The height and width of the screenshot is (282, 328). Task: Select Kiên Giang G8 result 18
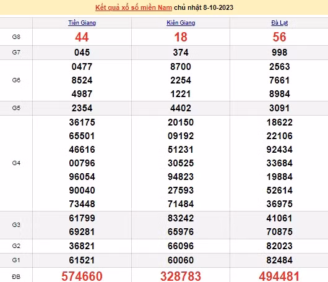pos(181,37)
